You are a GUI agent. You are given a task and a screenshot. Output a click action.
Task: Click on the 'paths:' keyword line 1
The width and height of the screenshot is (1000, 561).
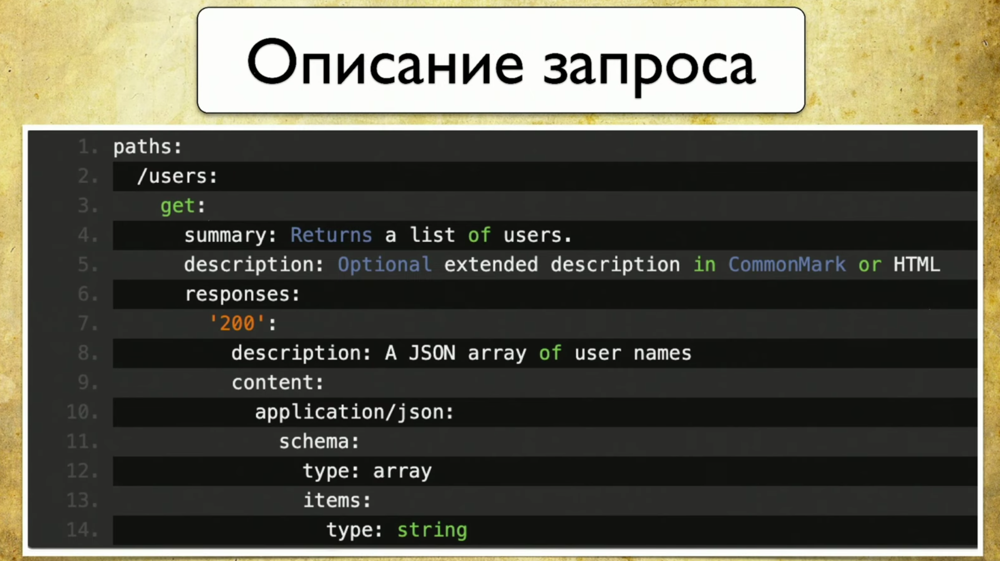coord(147,146)
